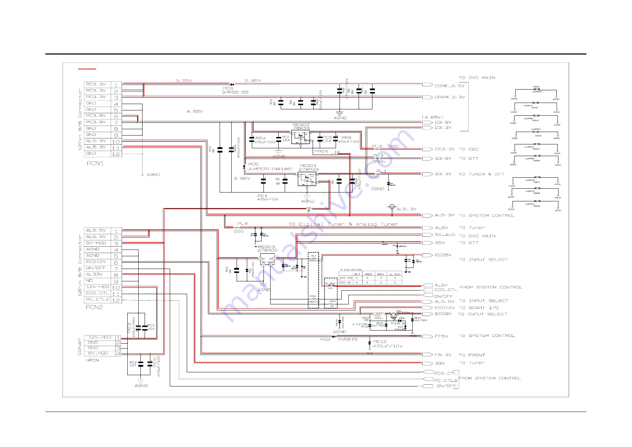632x447 pixels.
Task: Click the ECO9V output label
Action: point(443,314)
